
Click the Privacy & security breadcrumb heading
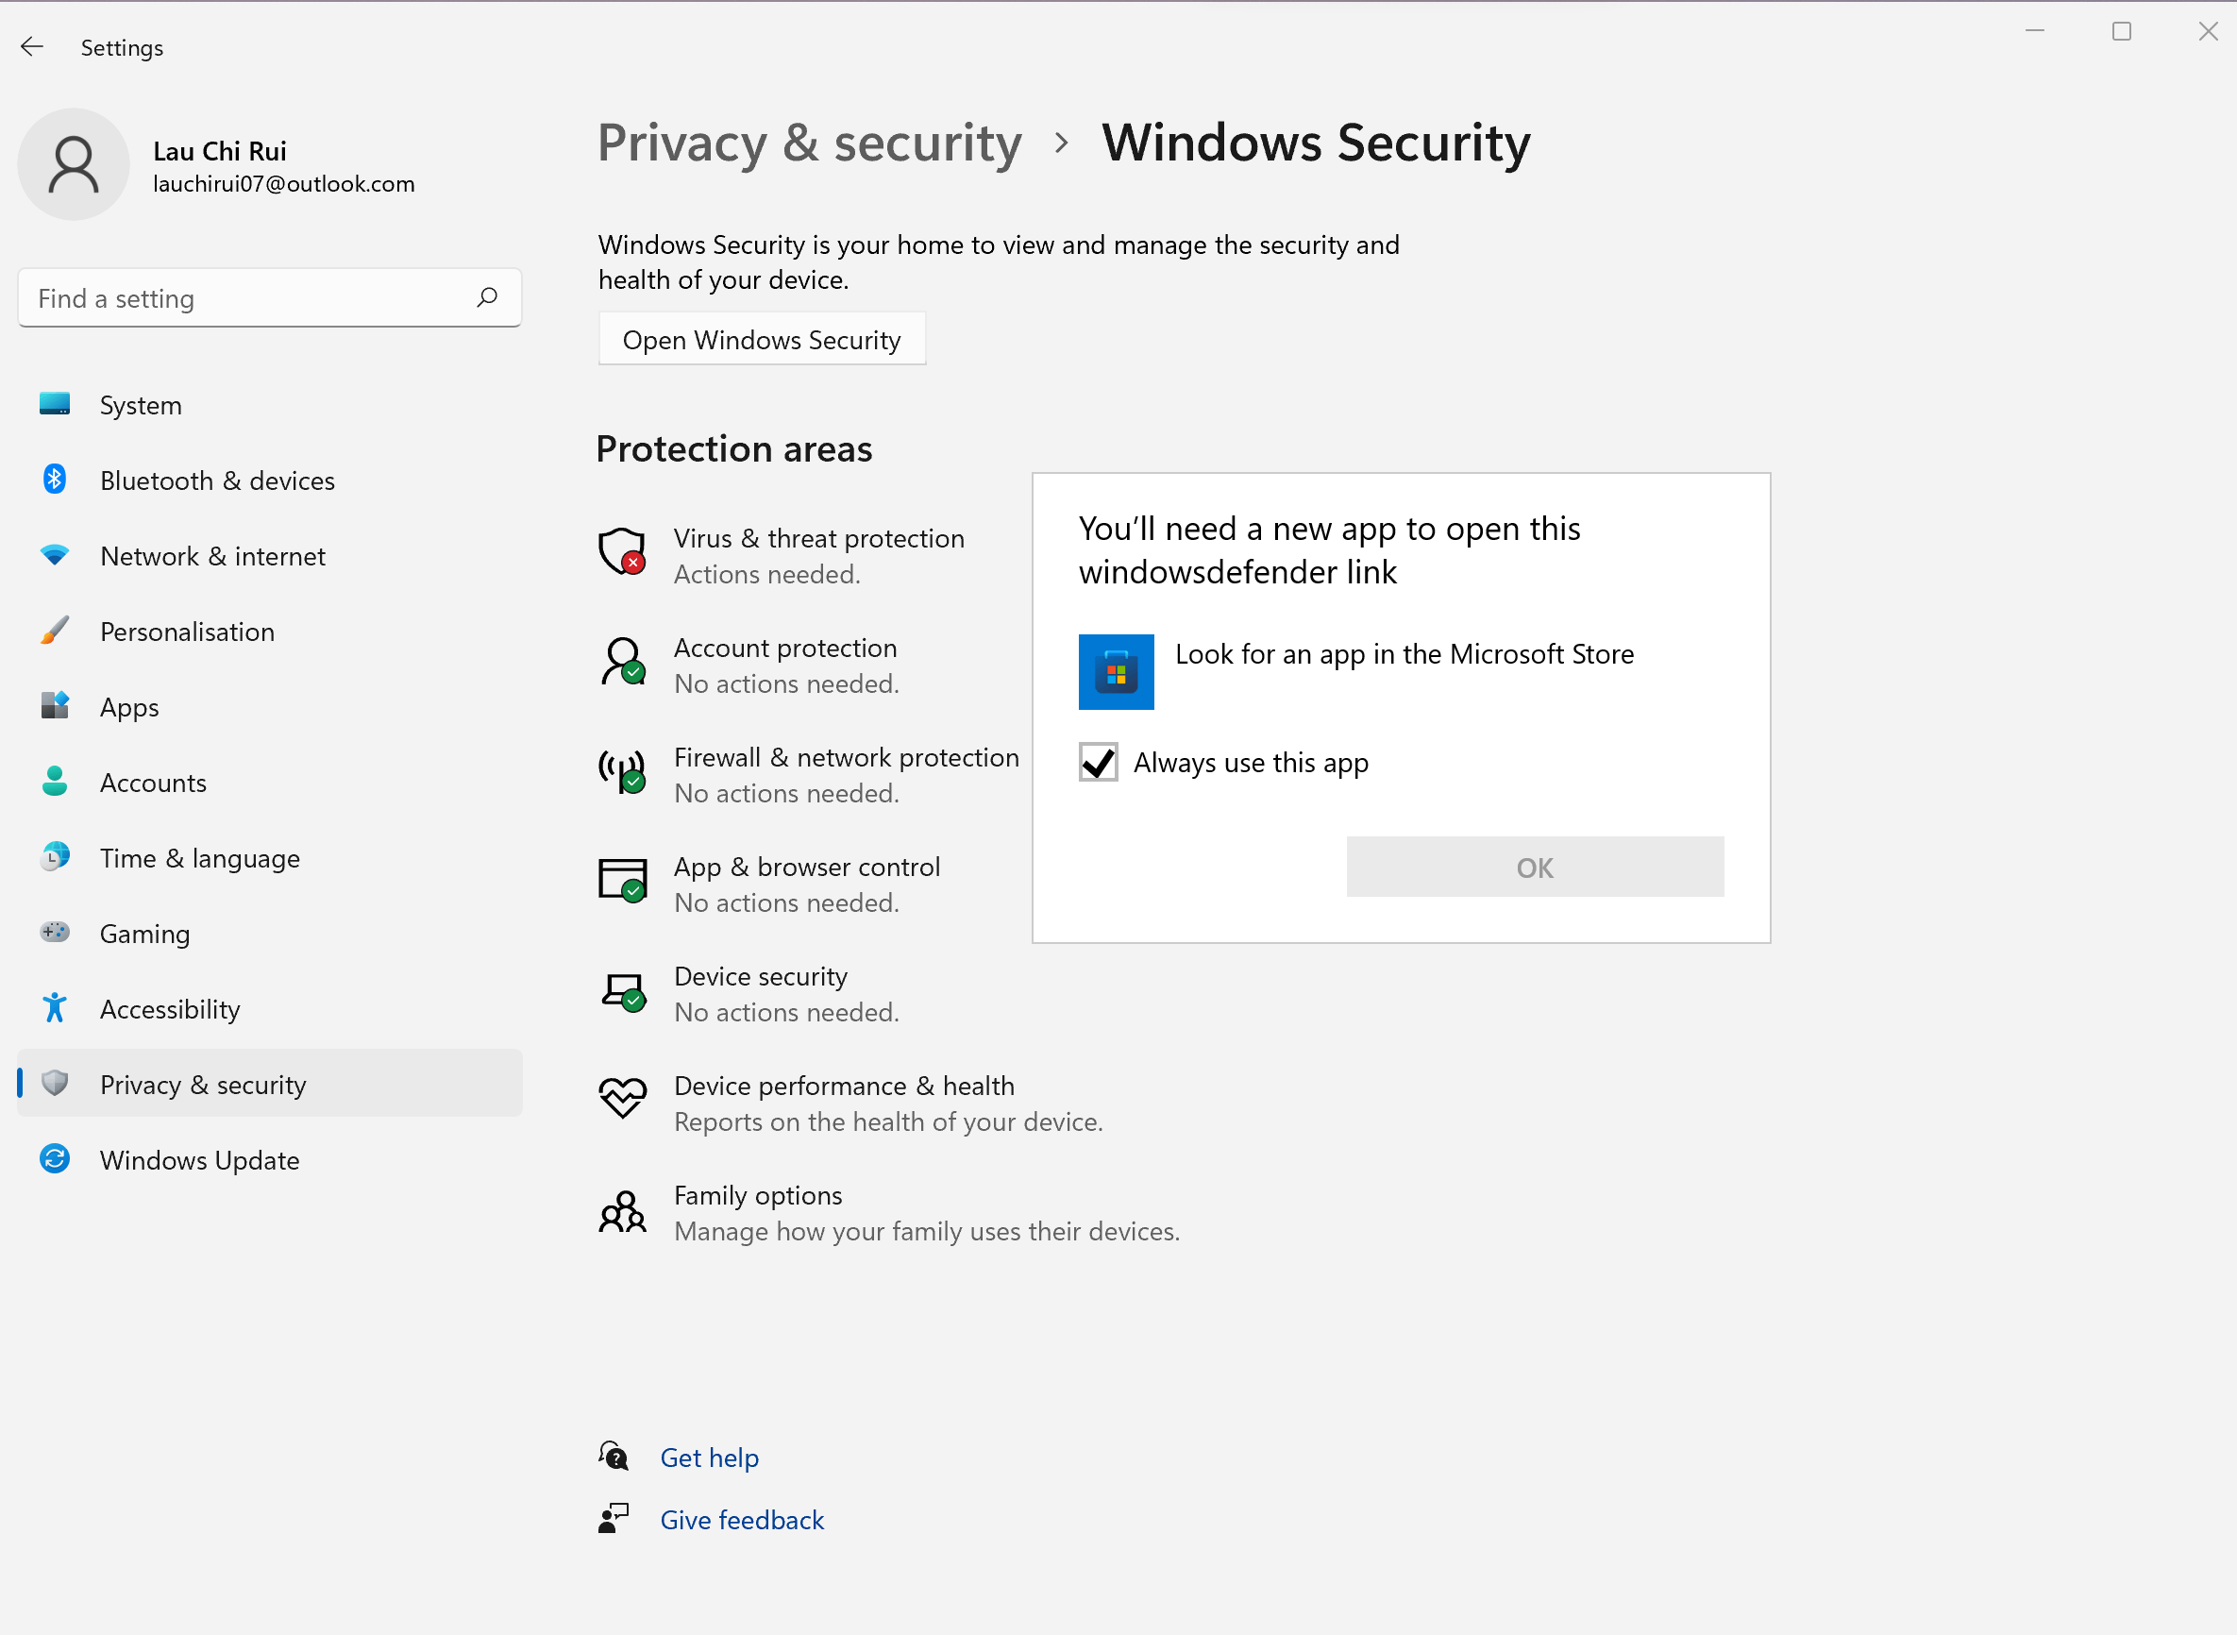click(809, 143)
